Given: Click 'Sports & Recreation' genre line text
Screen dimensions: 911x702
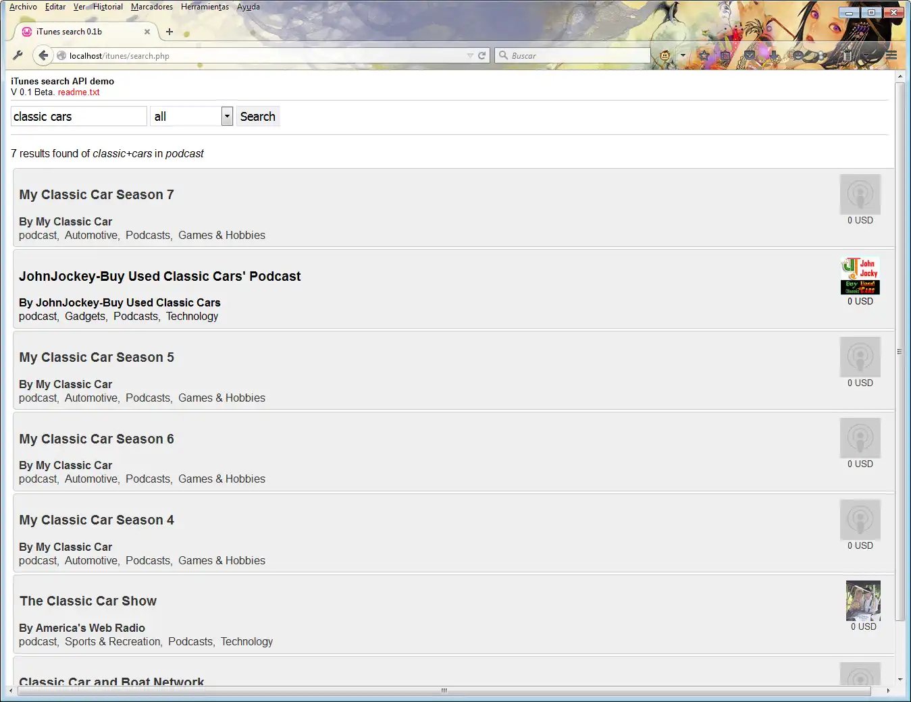Looking at the screenshot, I should point(113,641).
